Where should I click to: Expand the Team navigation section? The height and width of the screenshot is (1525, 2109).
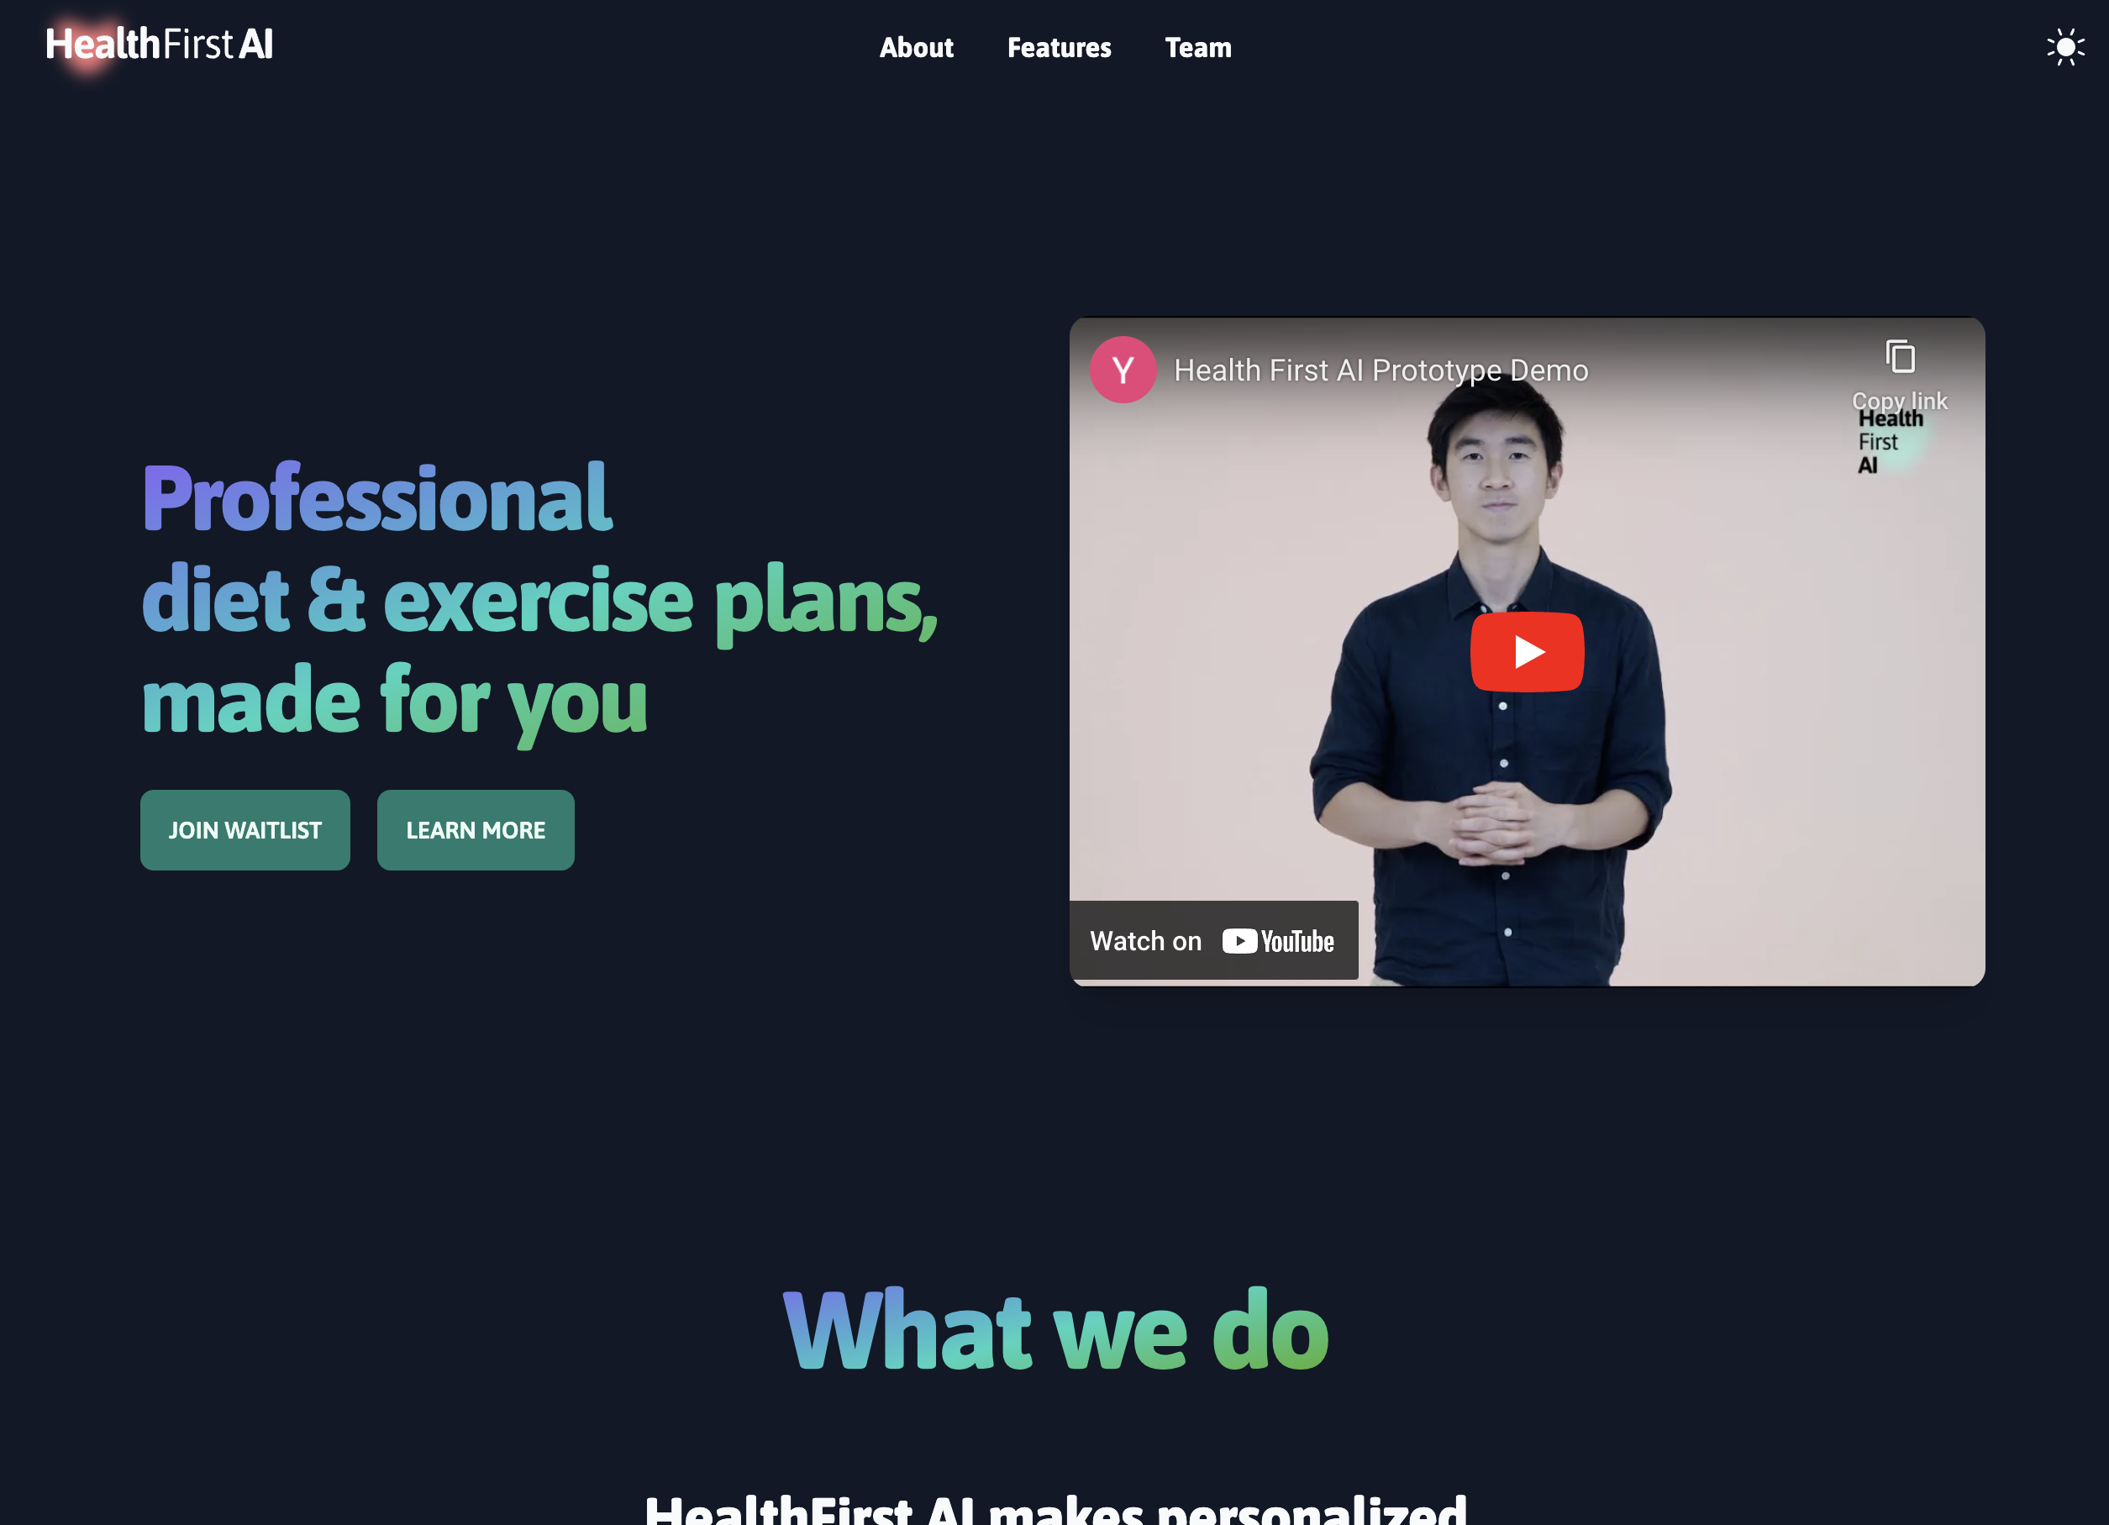pyautogui.click(x=1197, y=46)
